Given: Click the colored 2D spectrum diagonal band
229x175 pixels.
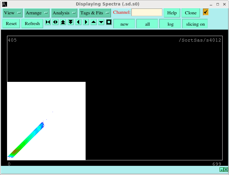Looking at the screenshot, I should [x=26, y=140].
